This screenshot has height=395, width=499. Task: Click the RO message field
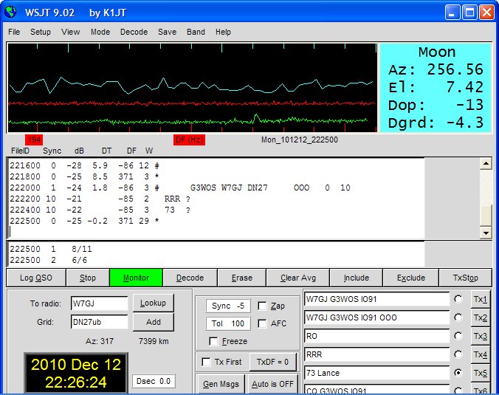click(x=376, y=336)
